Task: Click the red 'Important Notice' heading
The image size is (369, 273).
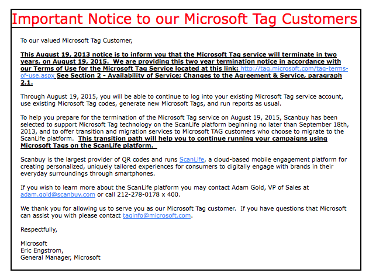Action: click(185, 19)
